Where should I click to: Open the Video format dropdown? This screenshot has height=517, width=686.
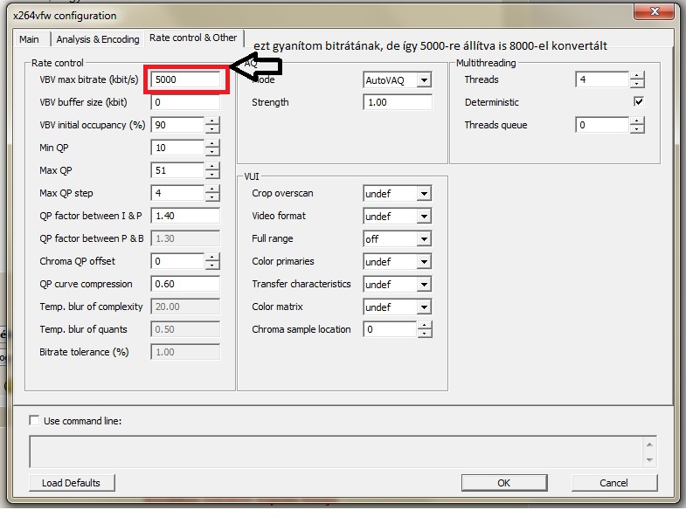tap(424, 217)
